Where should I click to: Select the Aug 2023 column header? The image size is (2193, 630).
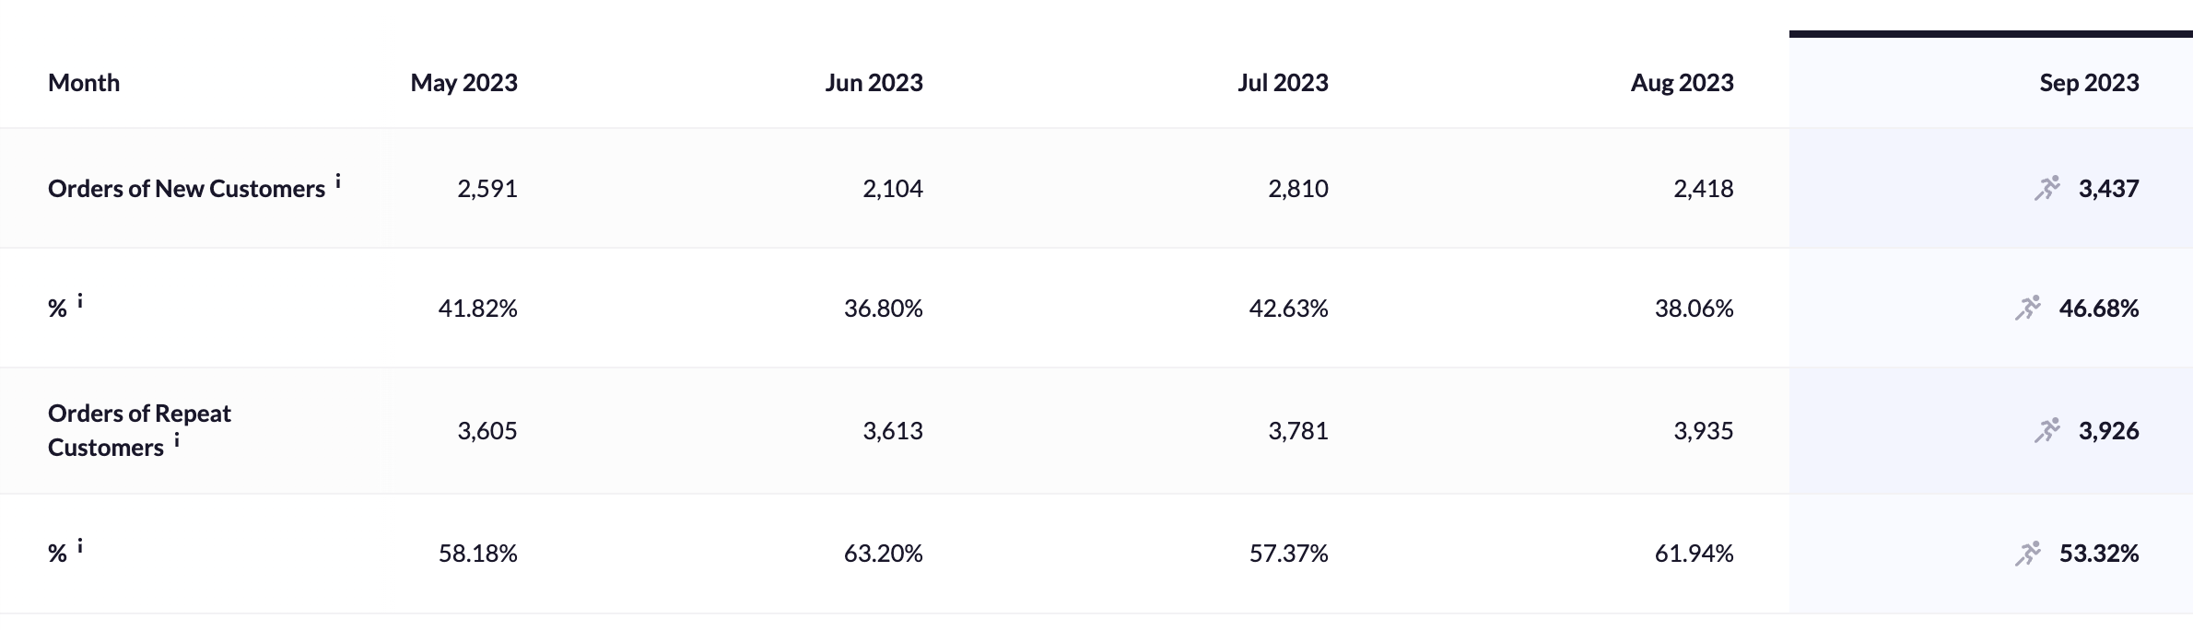click(x=1682, y=83)
